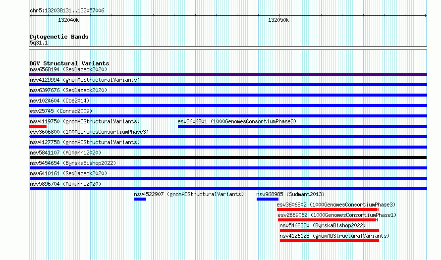Click the blue nsv5454654 variant bar
The image size is (441, 260).
point(228,168)
